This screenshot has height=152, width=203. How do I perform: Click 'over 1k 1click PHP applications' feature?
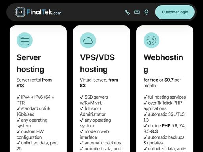point(163,106)
